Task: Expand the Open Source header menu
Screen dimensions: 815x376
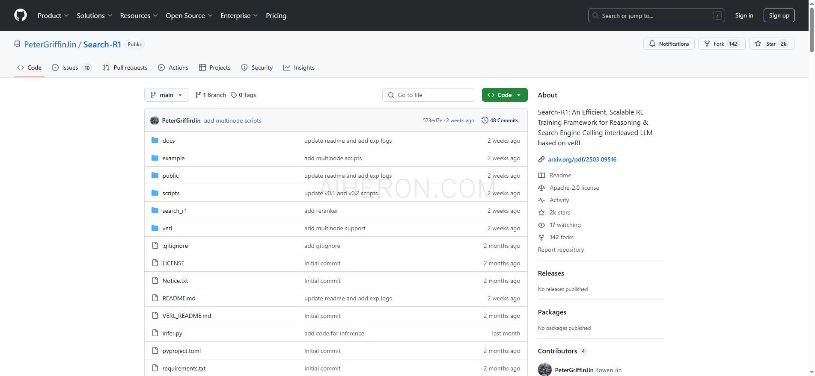Action: tap(189, 15)
